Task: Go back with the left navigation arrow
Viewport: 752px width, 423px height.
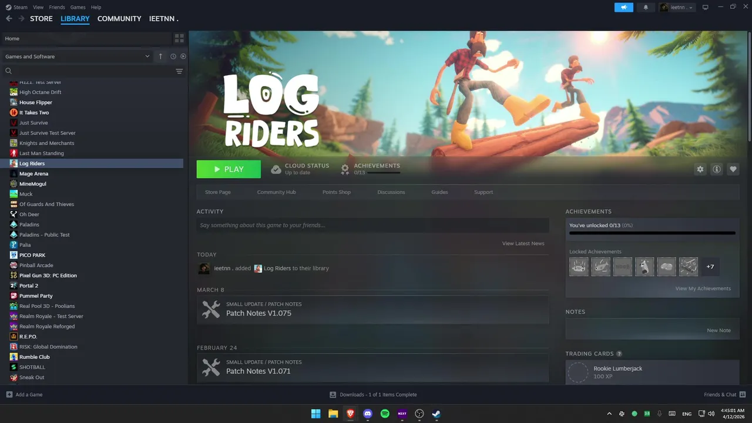Action: (9, 19)
